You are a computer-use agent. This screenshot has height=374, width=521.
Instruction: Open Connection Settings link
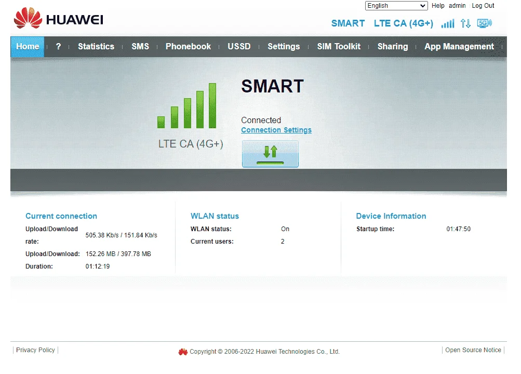(276, 130)
